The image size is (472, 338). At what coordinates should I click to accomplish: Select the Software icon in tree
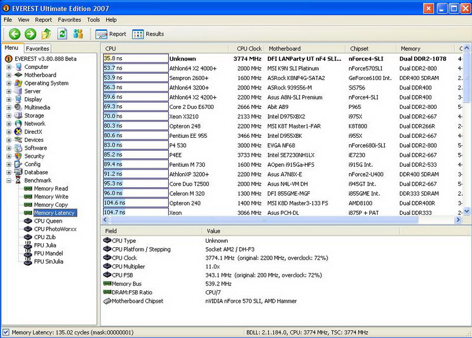(x=19, y=148)
